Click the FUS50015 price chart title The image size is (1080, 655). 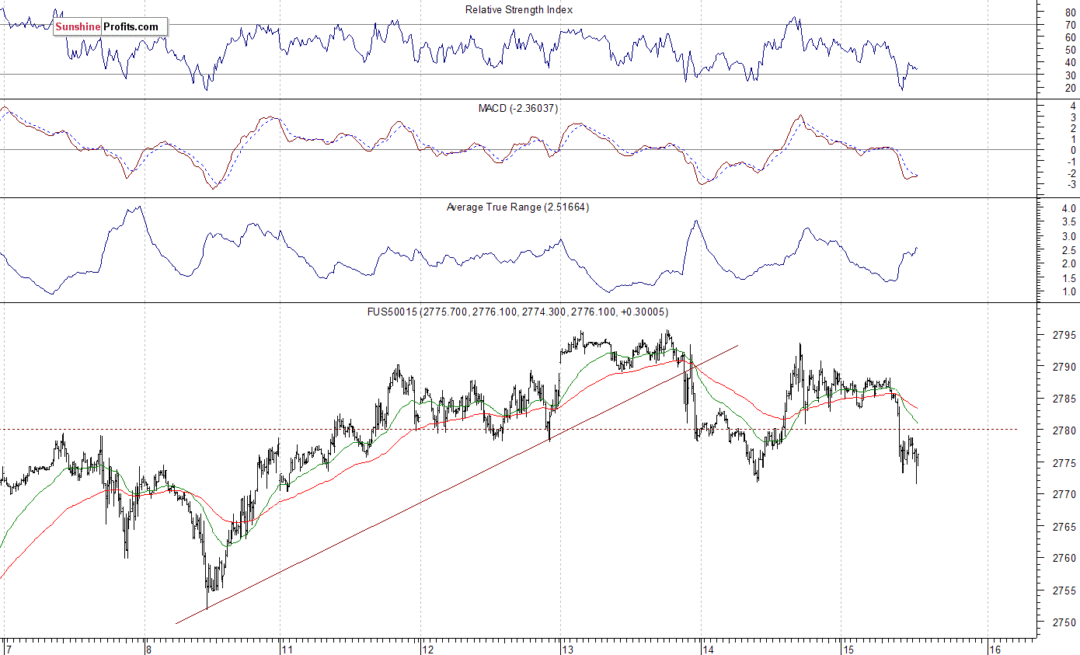[x=517, y=312]
